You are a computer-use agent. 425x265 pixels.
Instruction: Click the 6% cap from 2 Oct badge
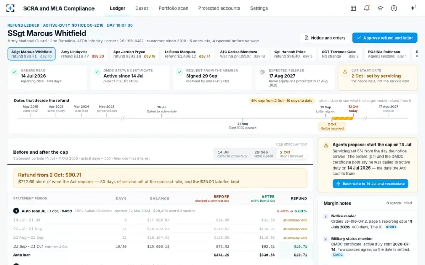282,101
